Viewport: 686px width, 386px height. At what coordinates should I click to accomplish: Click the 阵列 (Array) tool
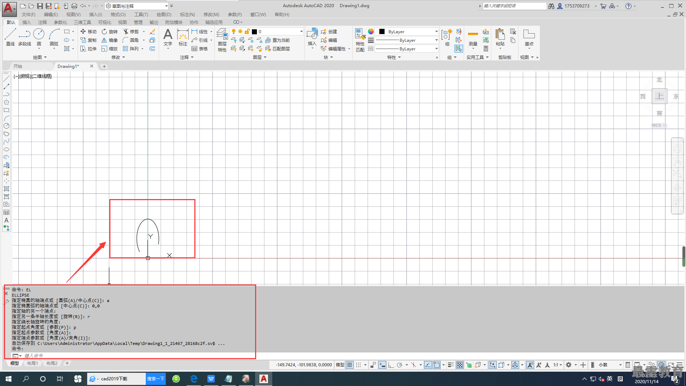pyautogui.click(x=131, y=49)
